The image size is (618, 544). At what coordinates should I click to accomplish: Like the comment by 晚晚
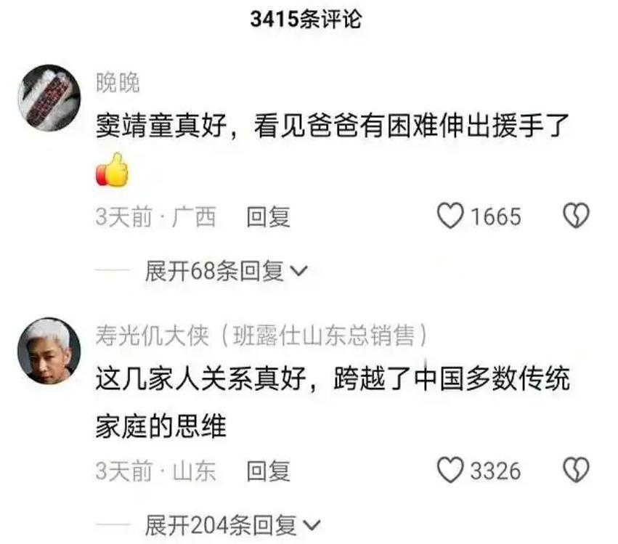point(450,216)
